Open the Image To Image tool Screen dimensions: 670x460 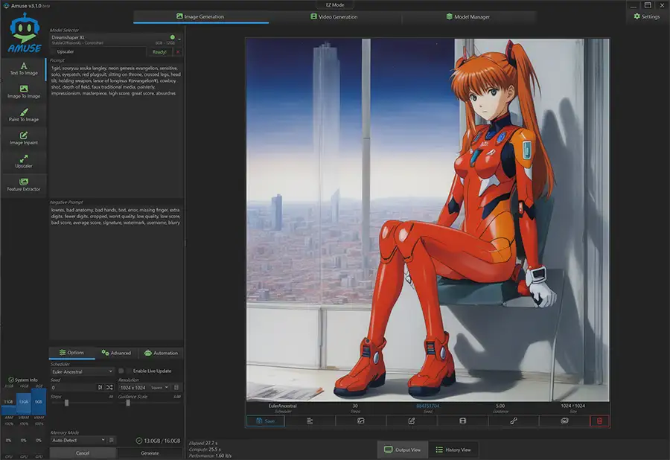tap(24, 92)
